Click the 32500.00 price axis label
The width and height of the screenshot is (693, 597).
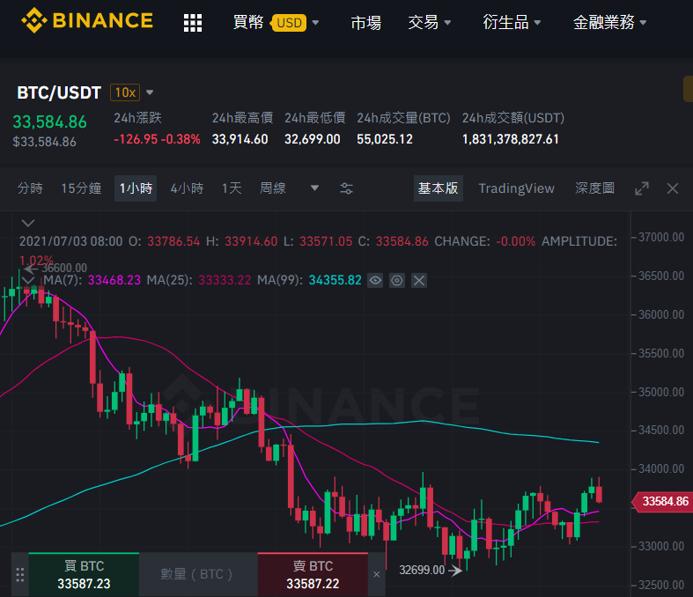coord(661,585)
